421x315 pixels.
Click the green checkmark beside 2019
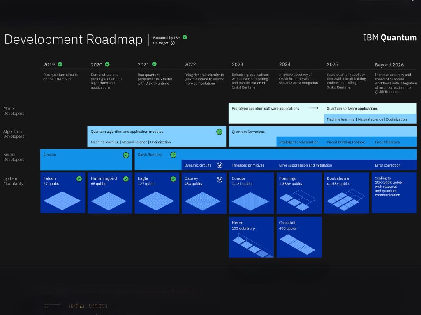pos(60,64)
